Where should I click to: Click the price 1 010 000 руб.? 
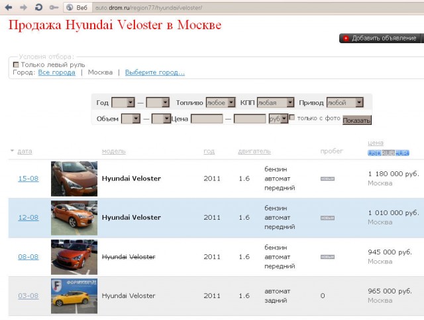point(394,213)
